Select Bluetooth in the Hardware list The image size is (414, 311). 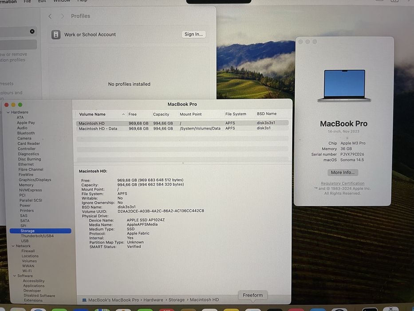point(26,133)
